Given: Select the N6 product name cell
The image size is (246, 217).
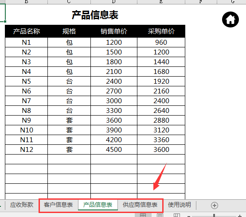Looking at the screenshot, I should [26, 91].
